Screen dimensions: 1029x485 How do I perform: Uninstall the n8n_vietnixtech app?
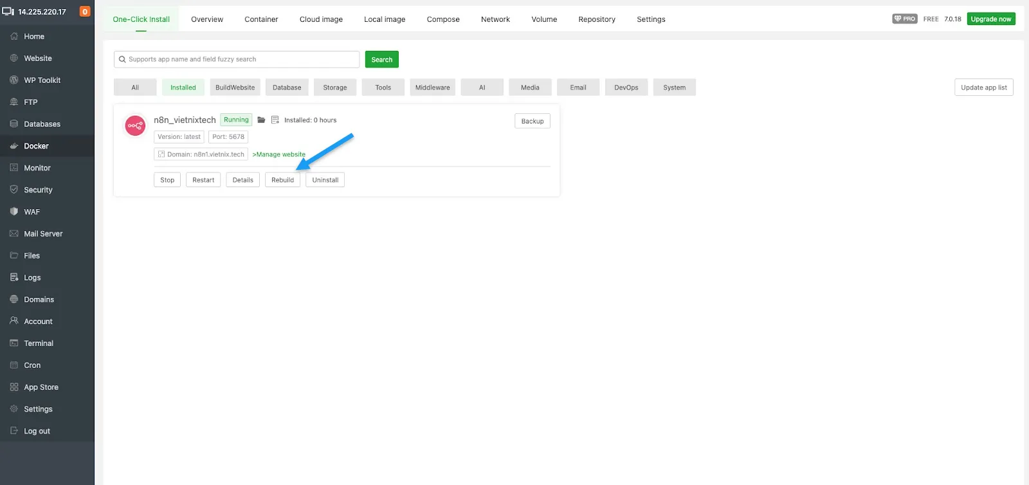coord(325,180)
